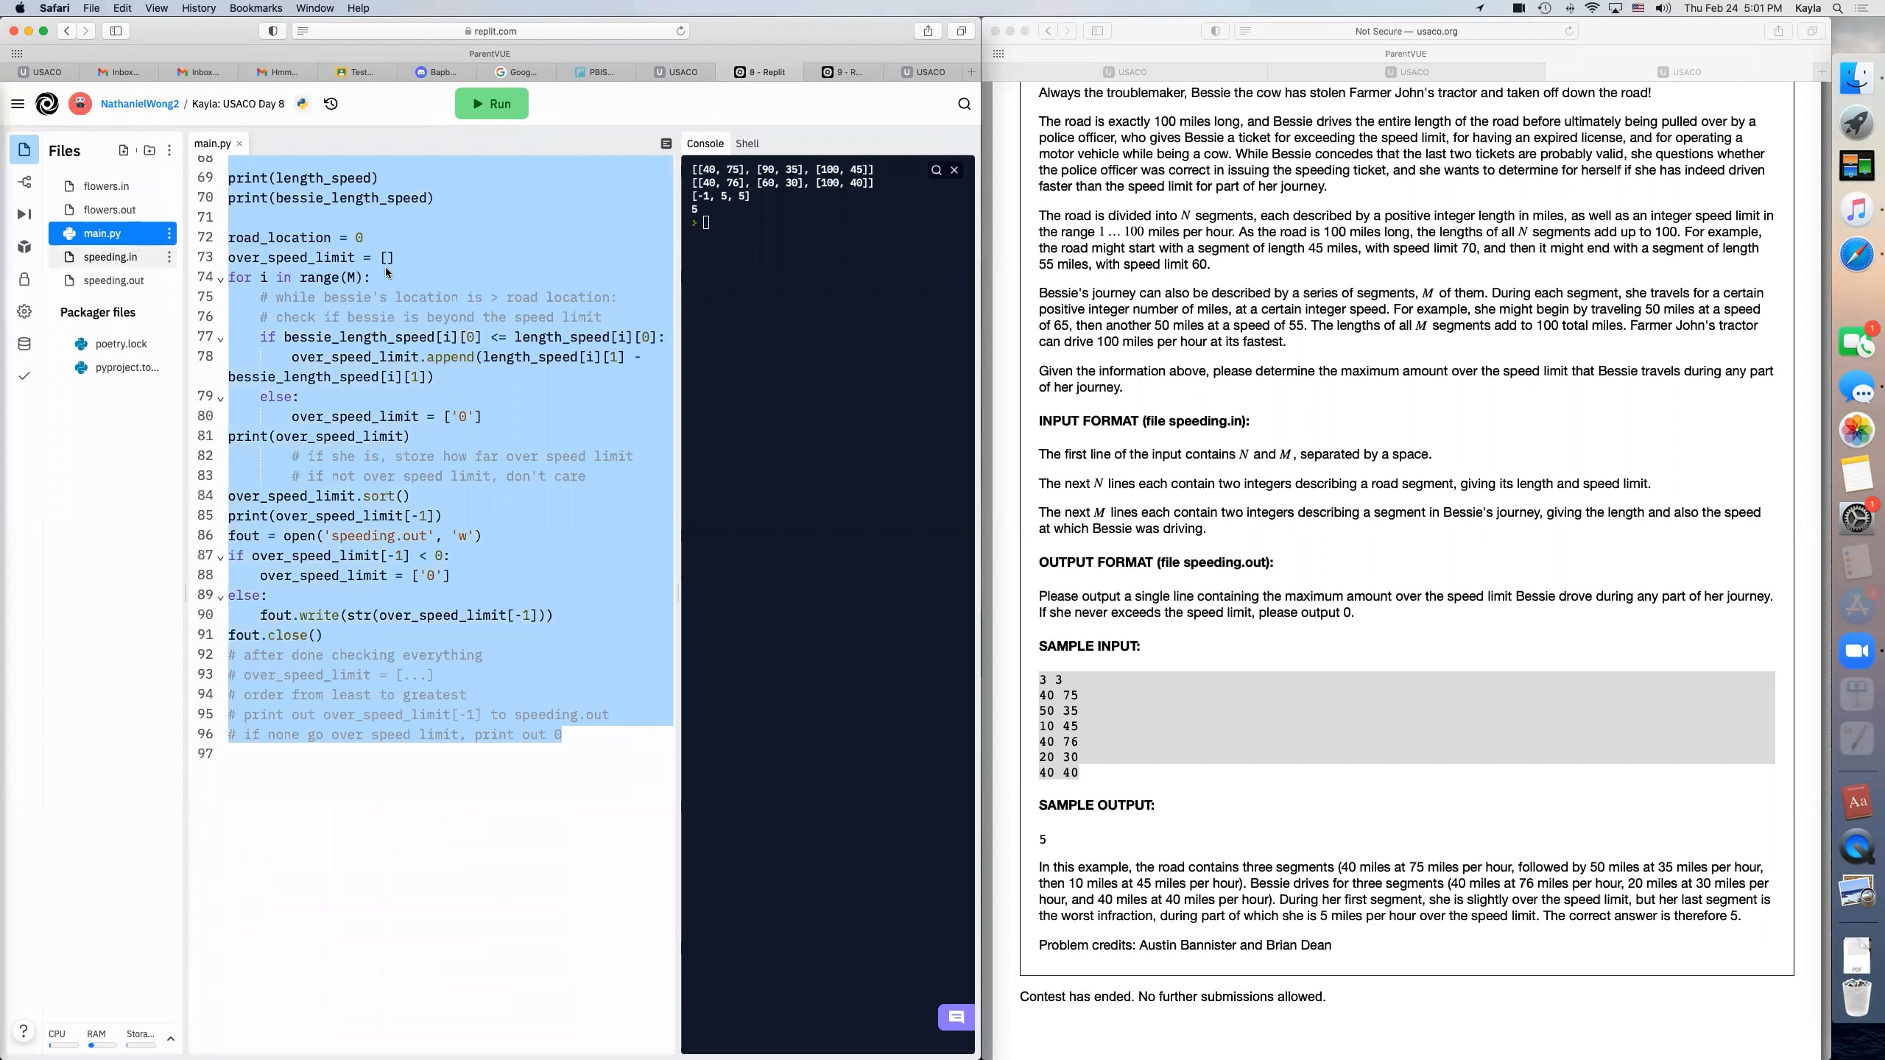
Task: Switch to the Shell tab
Action: point(747,144)
